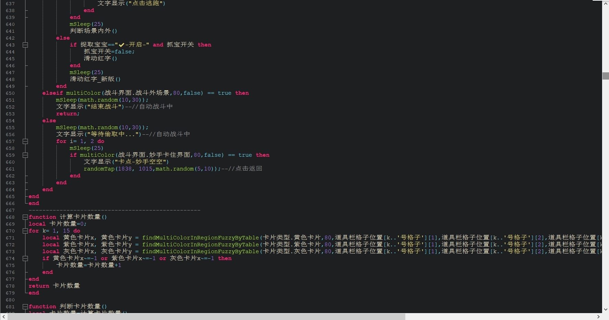Collapse function 判断卡片数量 at line 681
Viewport: 609px width, 320px height.
(25, 307)
